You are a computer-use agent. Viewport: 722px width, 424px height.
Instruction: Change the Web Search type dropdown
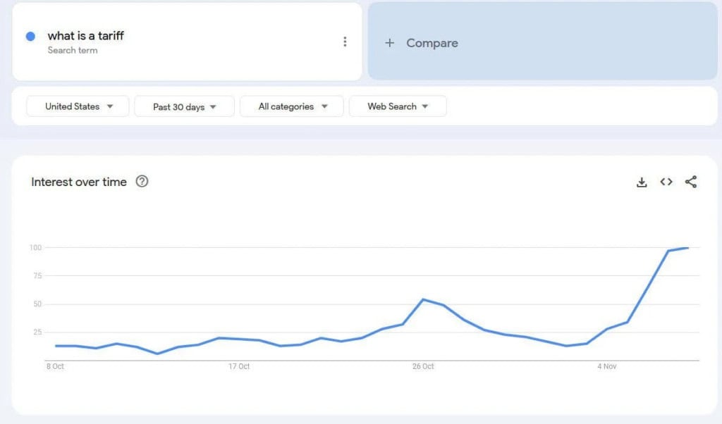pyautogui.click(x=398, y=106)
